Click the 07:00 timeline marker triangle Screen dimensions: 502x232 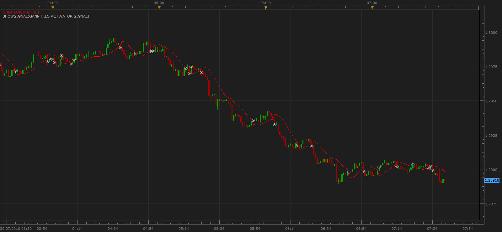coord(372,8)
